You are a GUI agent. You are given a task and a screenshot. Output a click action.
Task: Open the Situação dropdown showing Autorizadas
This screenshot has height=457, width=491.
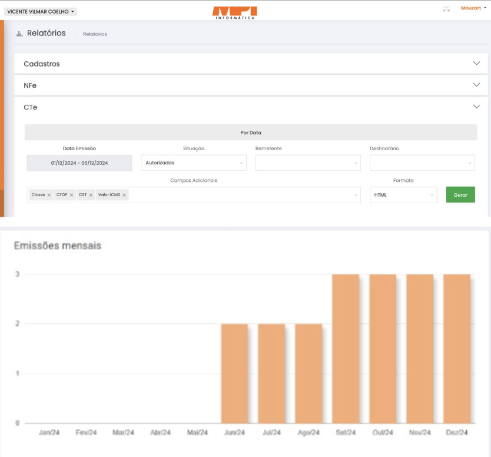[193, 163]
